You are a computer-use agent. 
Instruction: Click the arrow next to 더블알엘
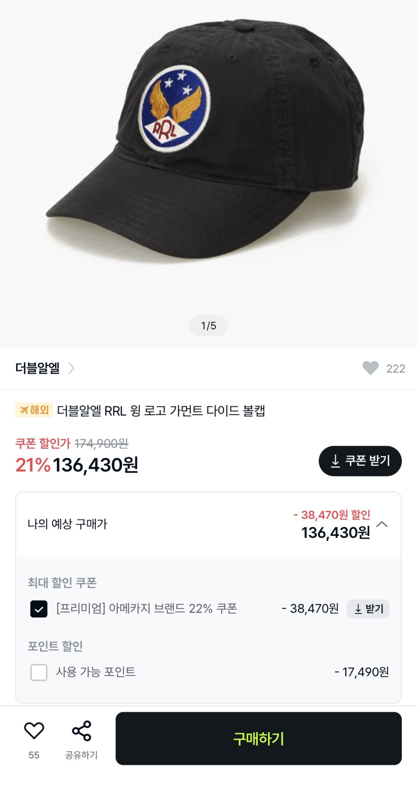click(x=72, y=368)
